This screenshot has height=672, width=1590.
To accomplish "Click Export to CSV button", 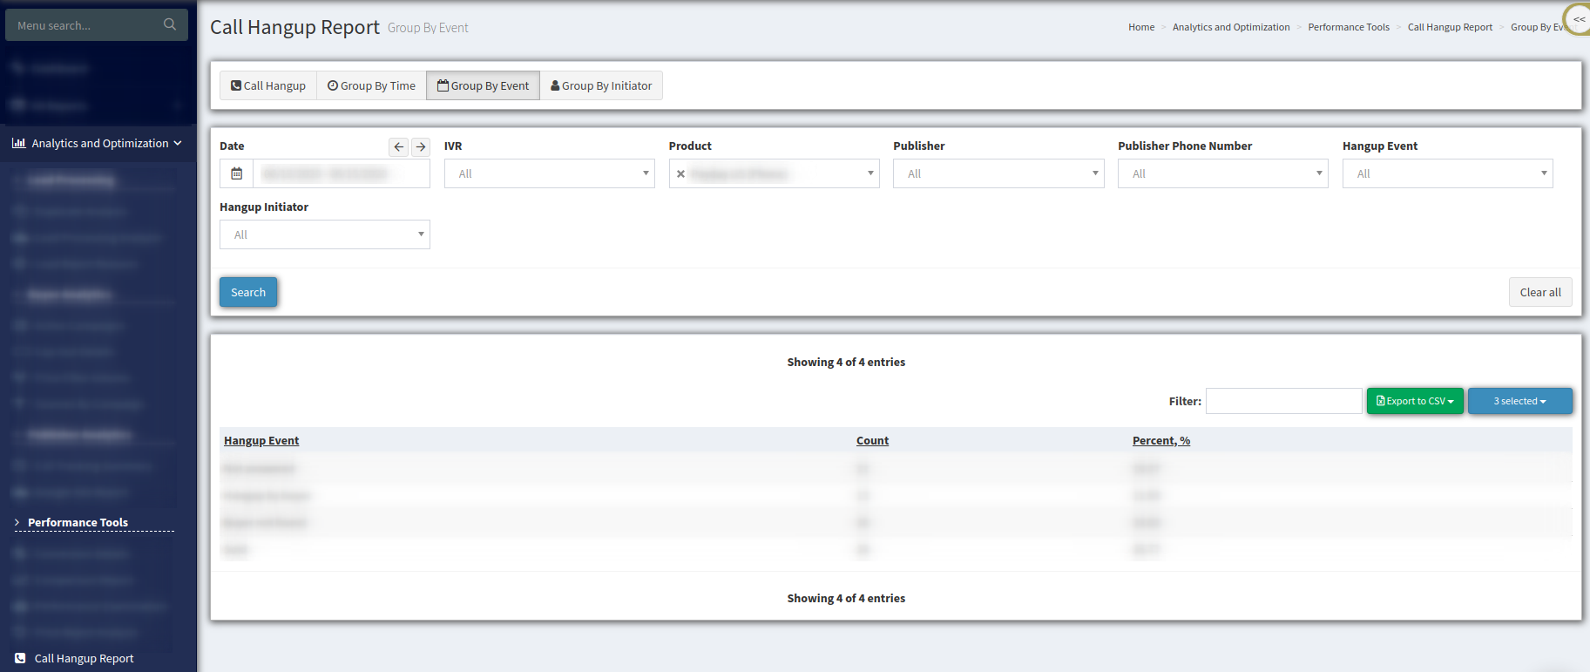I will tap(1415, 401).
